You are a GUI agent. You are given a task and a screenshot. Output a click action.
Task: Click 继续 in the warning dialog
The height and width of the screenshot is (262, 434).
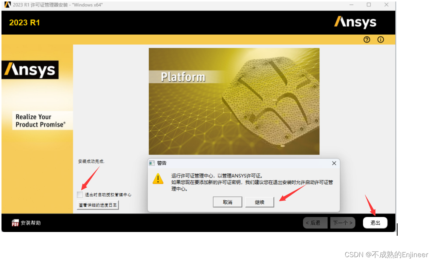(x=260, y=202)
